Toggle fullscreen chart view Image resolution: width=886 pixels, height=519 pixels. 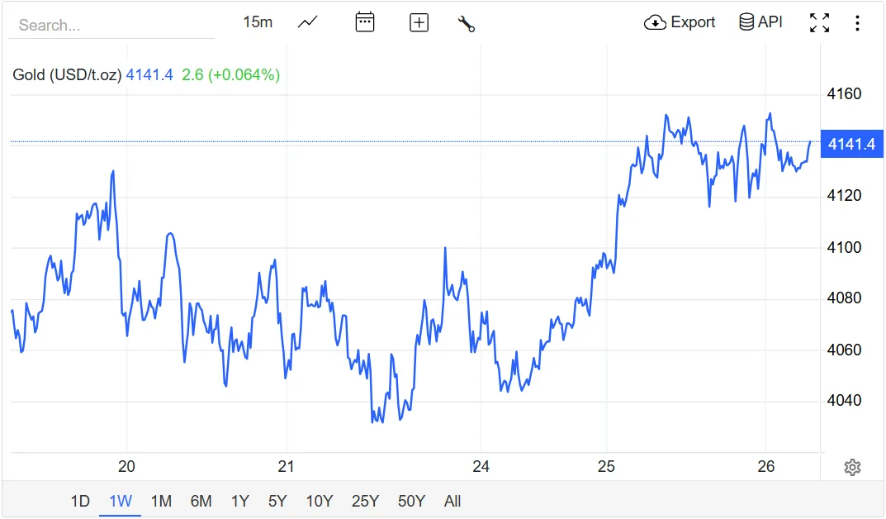[x=819, y=23]
